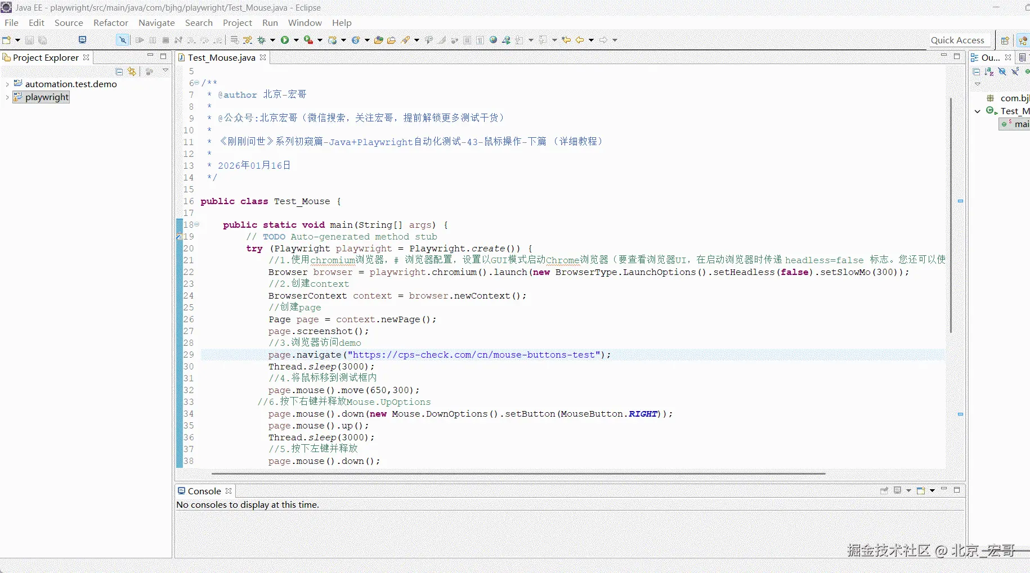Open the Run configurations dropdown arrow
The width and height of the screenshot is (1030, 573).
[x=296, y=40]
